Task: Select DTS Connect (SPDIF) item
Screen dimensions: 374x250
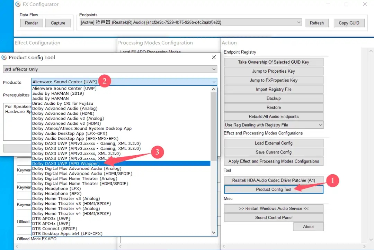Action: [x=121, y=228]
